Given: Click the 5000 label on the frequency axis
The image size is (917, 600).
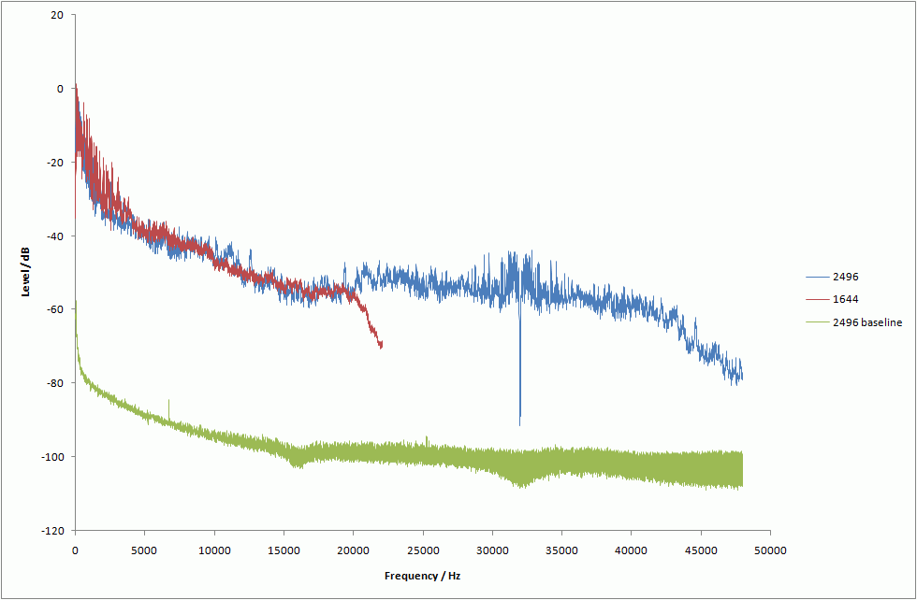Looking at the screenshot, I should 144,550.
